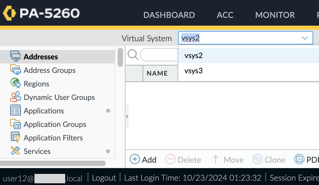Click the Applications row status dot

point(108,111)
